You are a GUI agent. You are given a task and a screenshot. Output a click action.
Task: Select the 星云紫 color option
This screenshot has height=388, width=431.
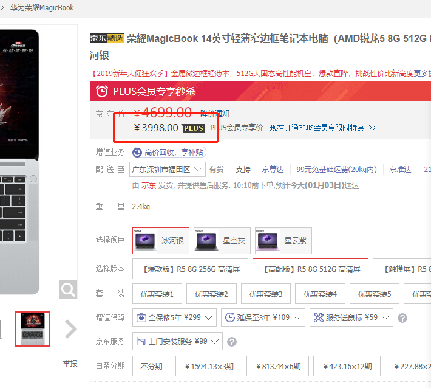click(x=283, y=241)
